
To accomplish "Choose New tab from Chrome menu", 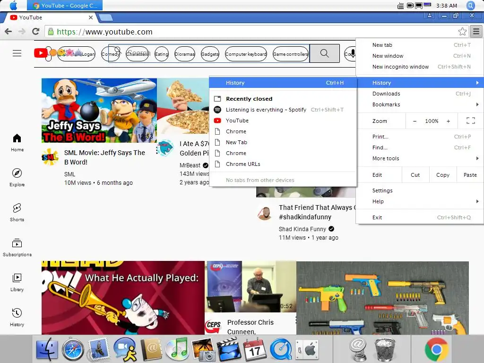I will click(x=419, y=45).
